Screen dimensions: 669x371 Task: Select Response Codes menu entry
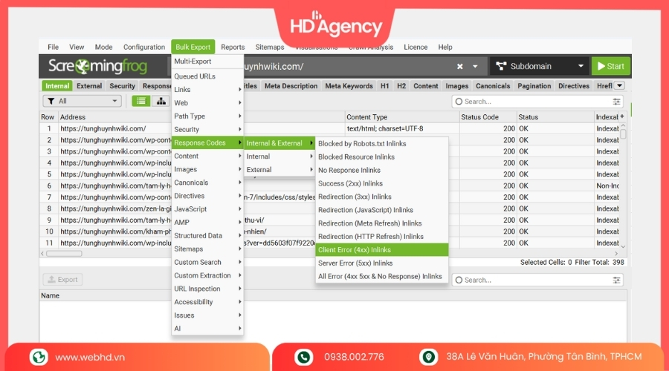[207, 142]
